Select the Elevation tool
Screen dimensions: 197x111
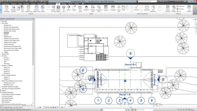pos(86,8)
